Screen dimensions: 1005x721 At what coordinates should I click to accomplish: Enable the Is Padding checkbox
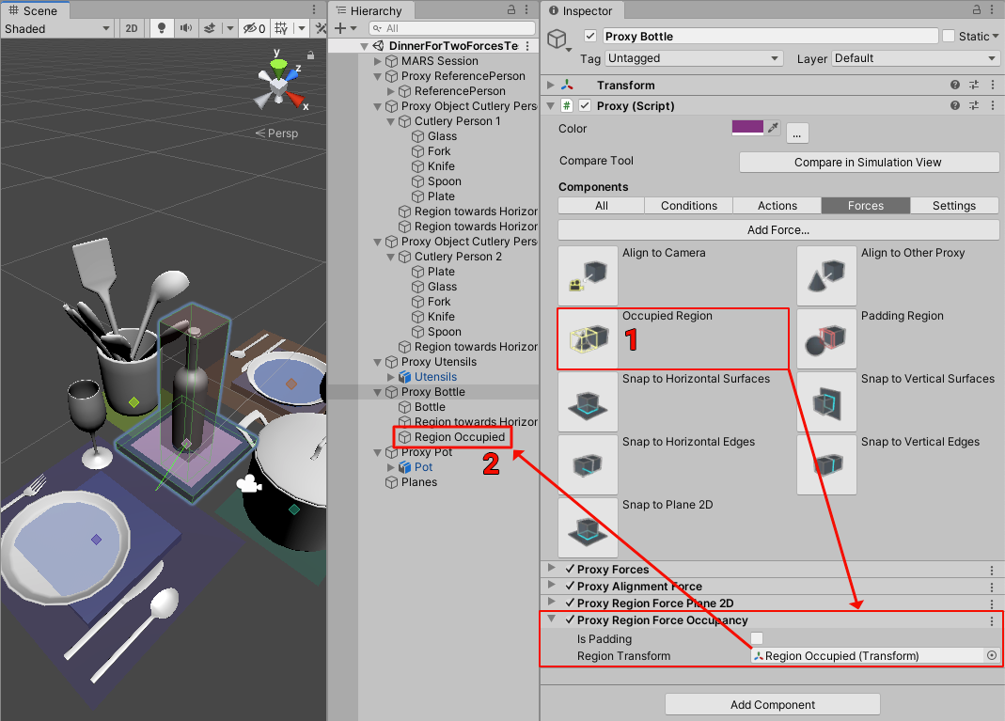tap(757, 639)
